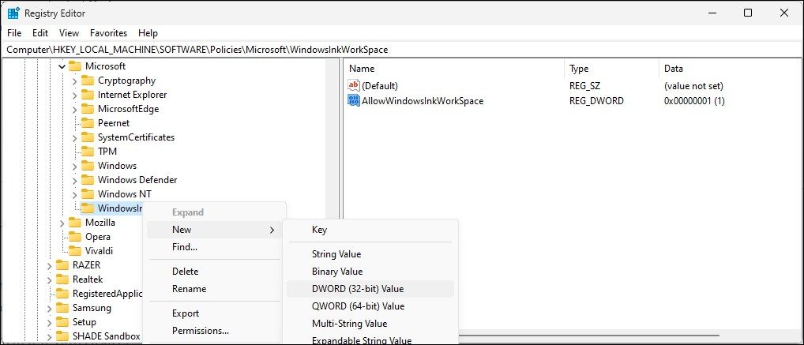The image size is (804, 345).
Task: Click the SystemCertificates folder icon
Action: 88,137
